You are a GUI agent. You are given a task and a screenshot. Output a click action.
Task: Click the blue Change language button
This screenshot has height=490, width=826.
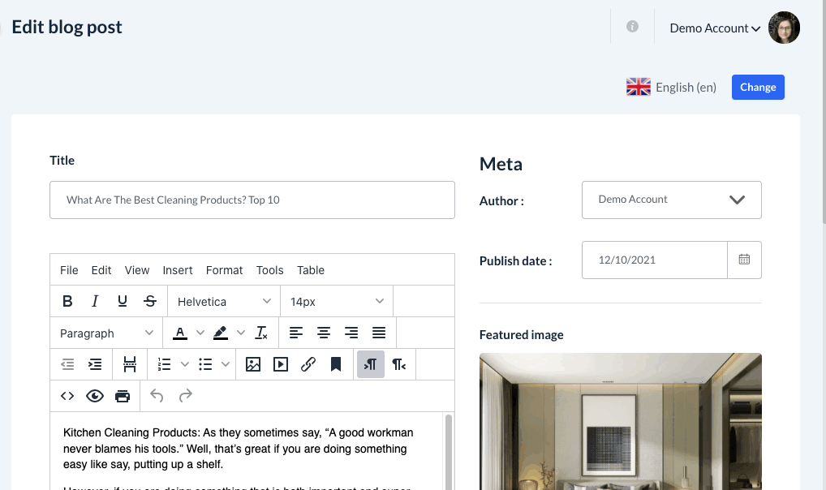[x=758, y=87]
